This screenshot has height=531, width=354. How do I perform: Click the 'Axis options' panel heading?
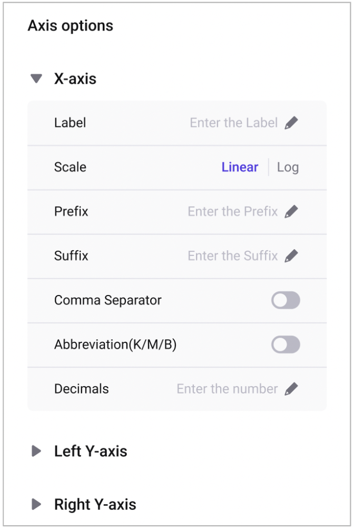(x=70, y=26)
